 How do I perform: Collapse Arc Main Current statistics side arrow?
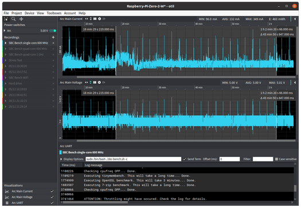(295, 19)
